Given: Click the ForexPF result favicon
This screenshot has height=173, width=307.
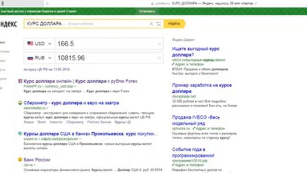Looking at the screenshot, I should click(20, 81).
